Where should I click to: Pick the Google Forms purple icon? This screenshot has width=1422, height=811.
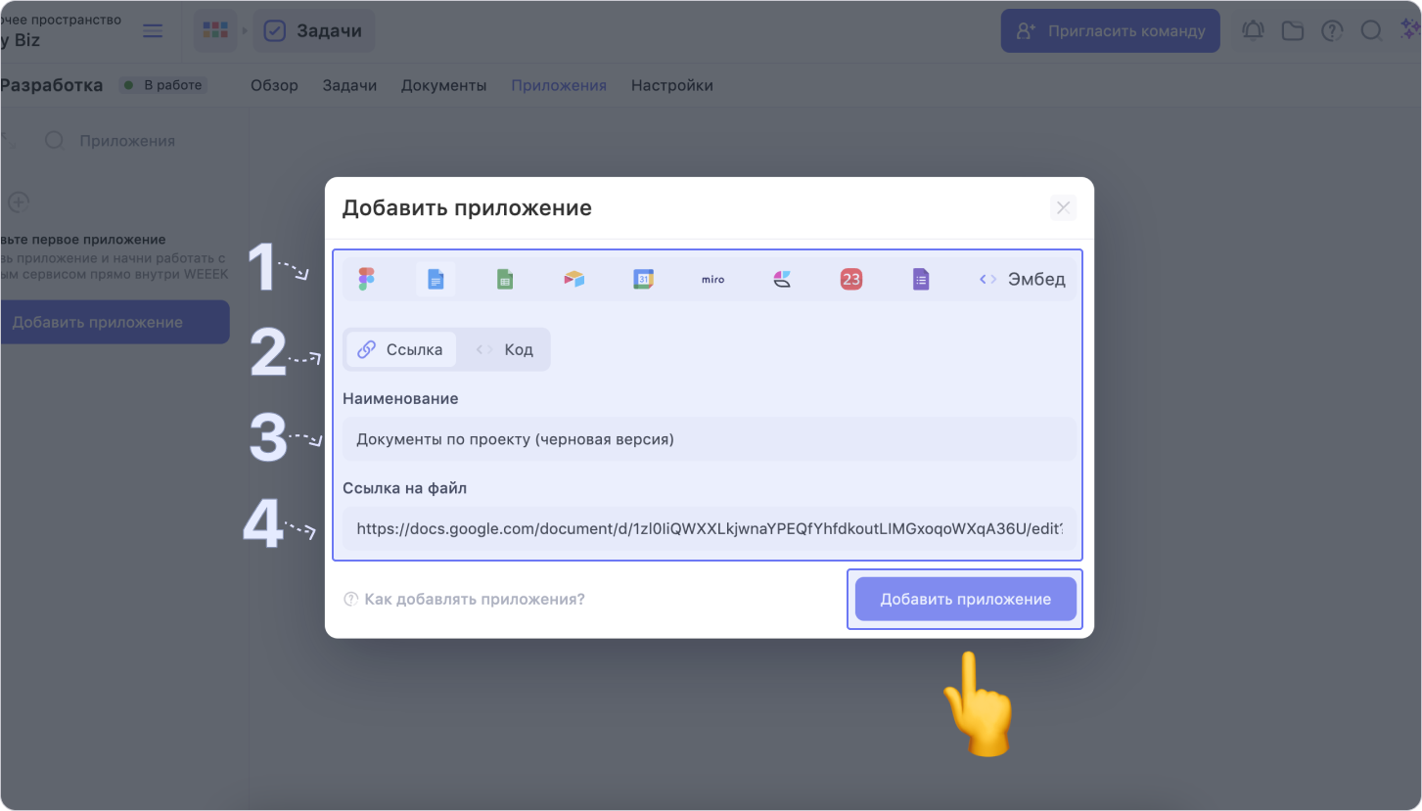(x=920, y=280)
